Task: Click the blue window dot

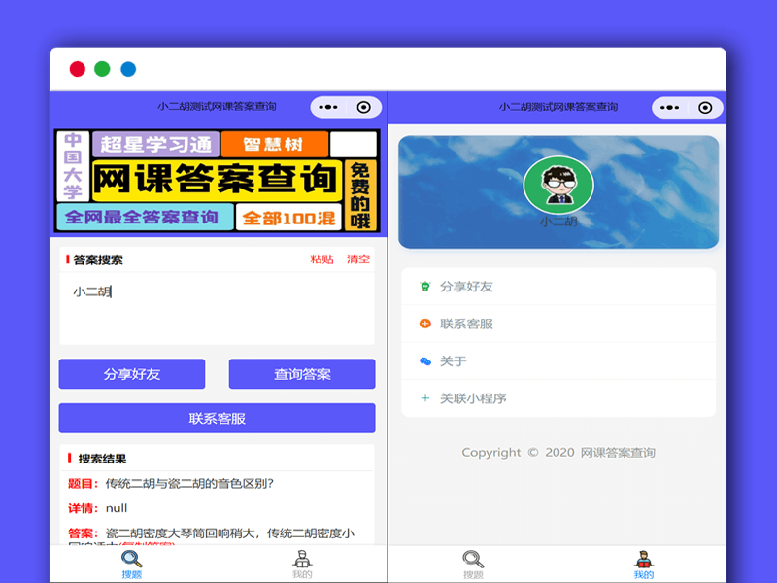Action: click(128, 69)
